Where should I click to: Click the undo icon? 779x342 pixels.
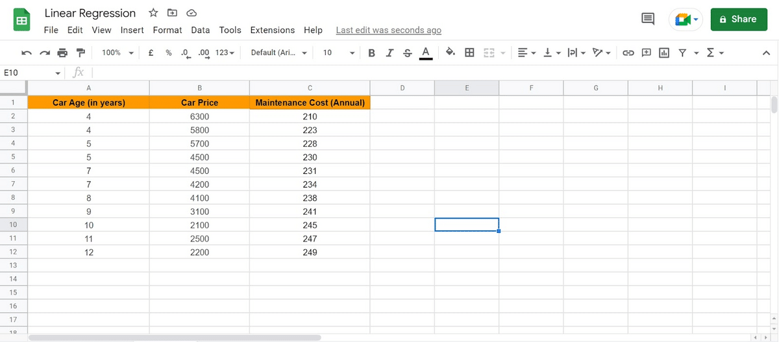pos(27,53)
